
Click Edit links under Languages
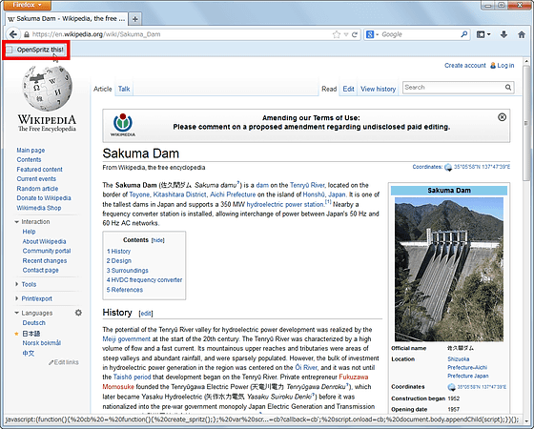[64, 362]
